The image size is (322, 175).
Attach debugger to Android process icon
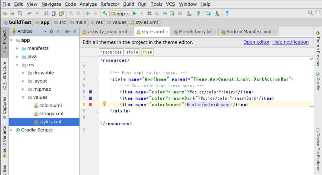[x=172, y=13]
